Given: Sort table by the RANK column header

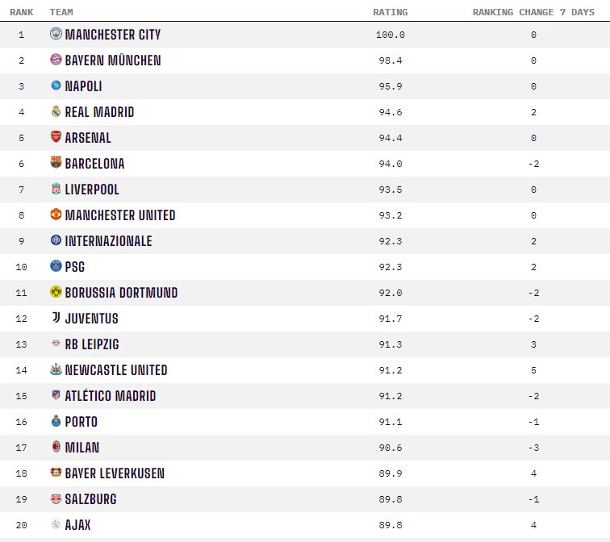Looking at the screenshot, I should (21, 12).
